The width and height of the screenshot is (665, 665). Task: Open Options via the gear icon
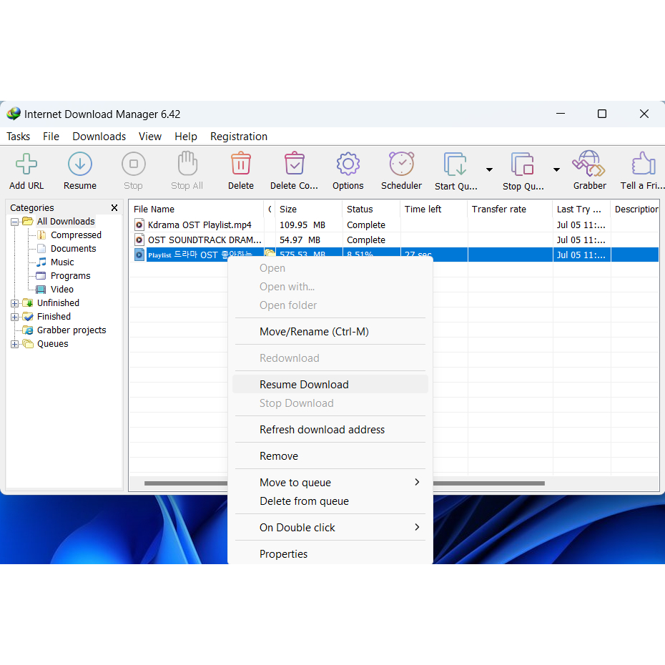click(348, 164)
